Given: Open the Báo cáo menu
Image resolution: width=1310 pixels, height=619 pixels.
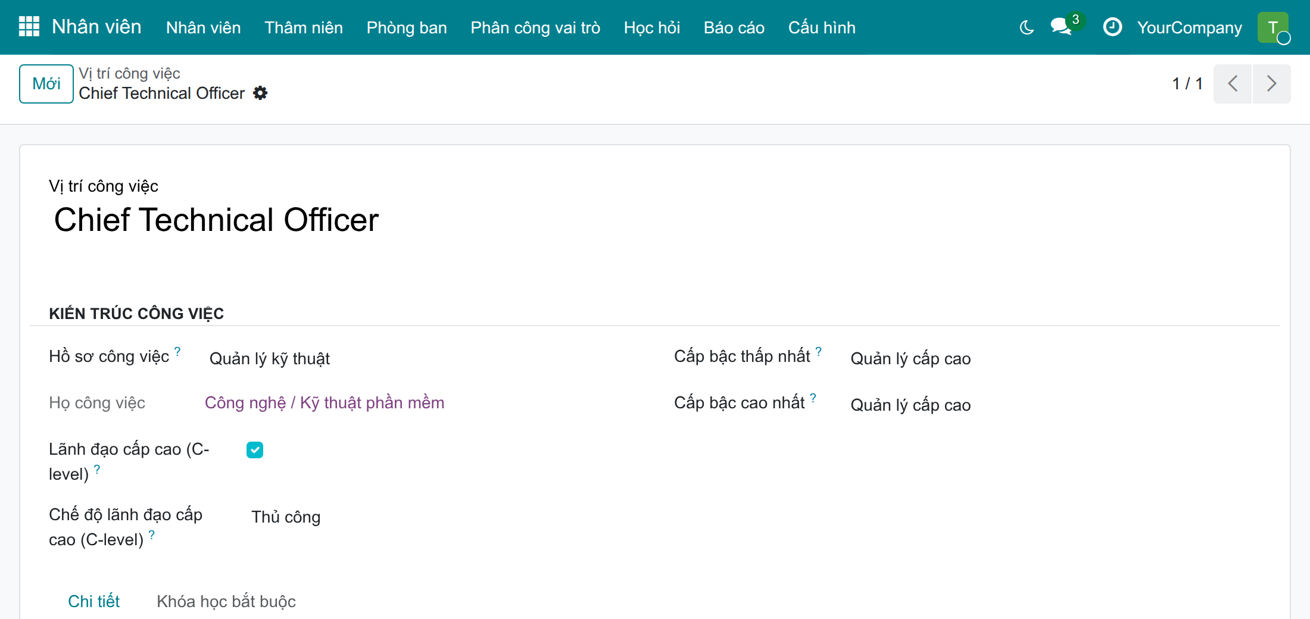Looking at the screenshot, I should pyautogui.click(x=734, y=27).
